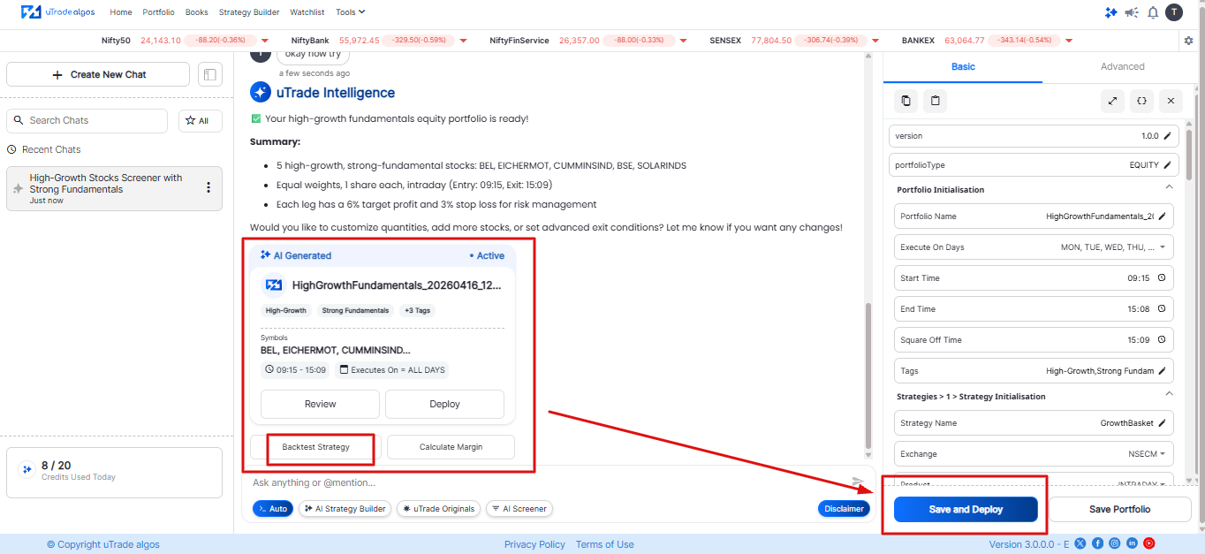The width and height of the screenshot is (1205, 554).
Task: Visit the Facebook social icon in footer
Action: pos(1097,543)
